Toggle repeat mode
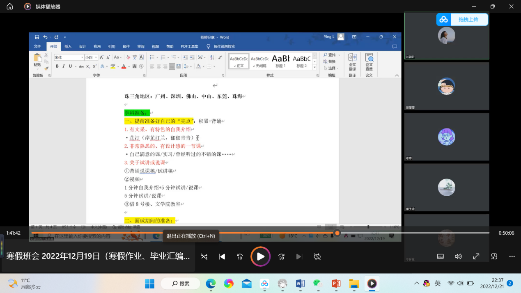Image resolution: width=521 pixels, height=293 pixels. (x=317, y=256)
